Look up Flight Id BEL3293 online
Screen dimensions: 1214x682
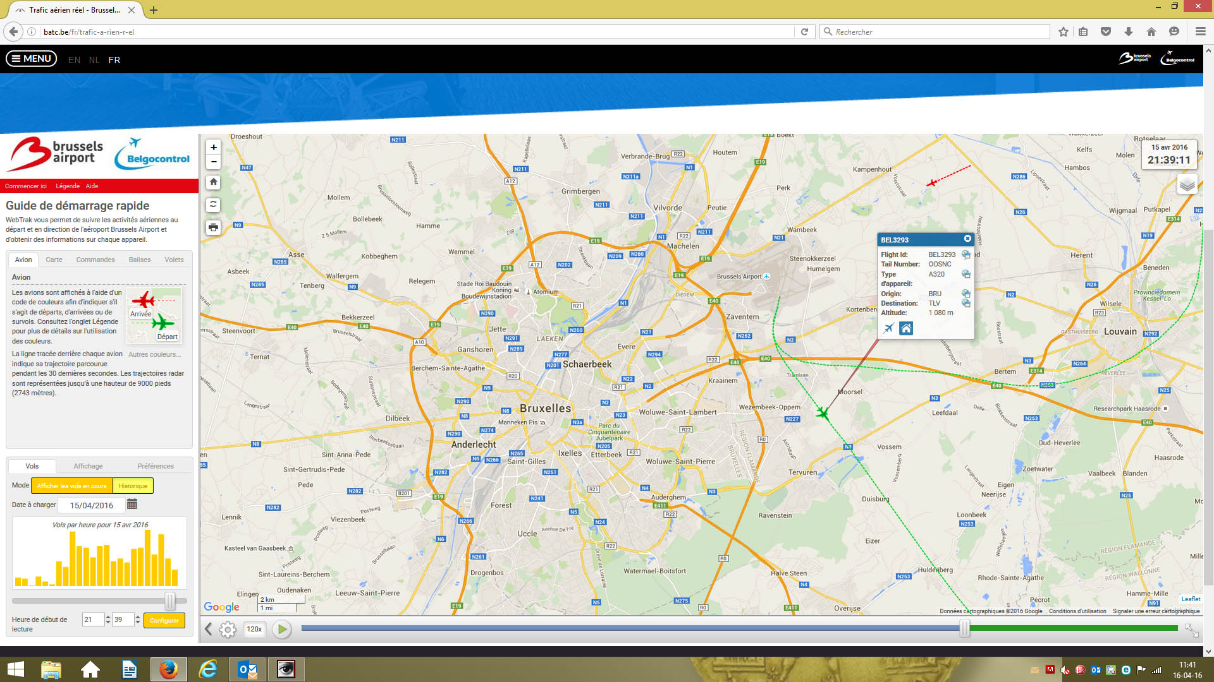tap(966, 254)
